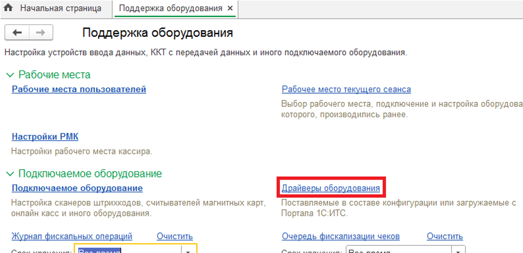Collapse the green Подключаемое оборудование section header
This screenshot has height=253, width=523.
click(x=9, y=174)
